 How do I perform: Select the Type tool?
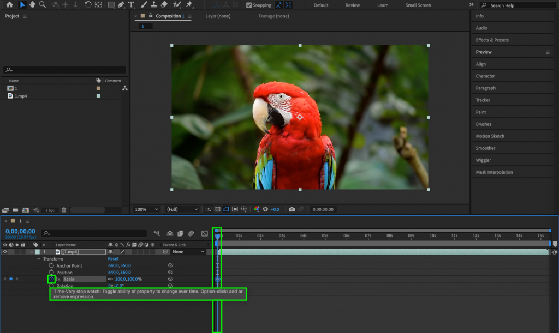tap(131, 5)
